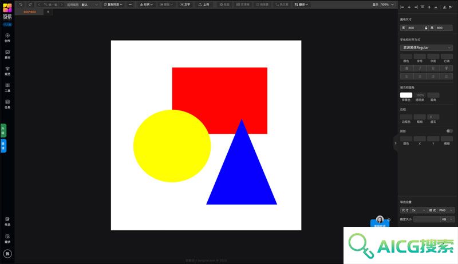The width and height of the screenshot is (458, 264).
Task: Toggle the 阴影 shadow switch
Action: pyautogui.click(x=449, y=131)
